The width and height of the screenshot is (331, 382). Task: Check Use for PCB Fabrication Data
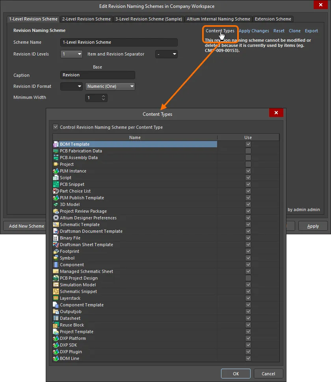tap(248, 151)
